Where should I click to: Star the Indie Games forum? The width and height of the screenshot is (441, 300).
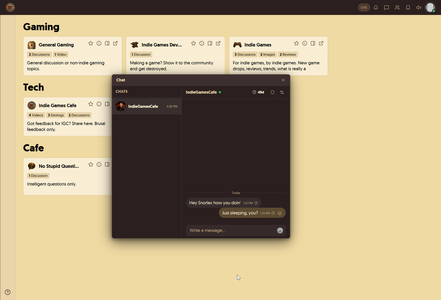pos(296,43)
